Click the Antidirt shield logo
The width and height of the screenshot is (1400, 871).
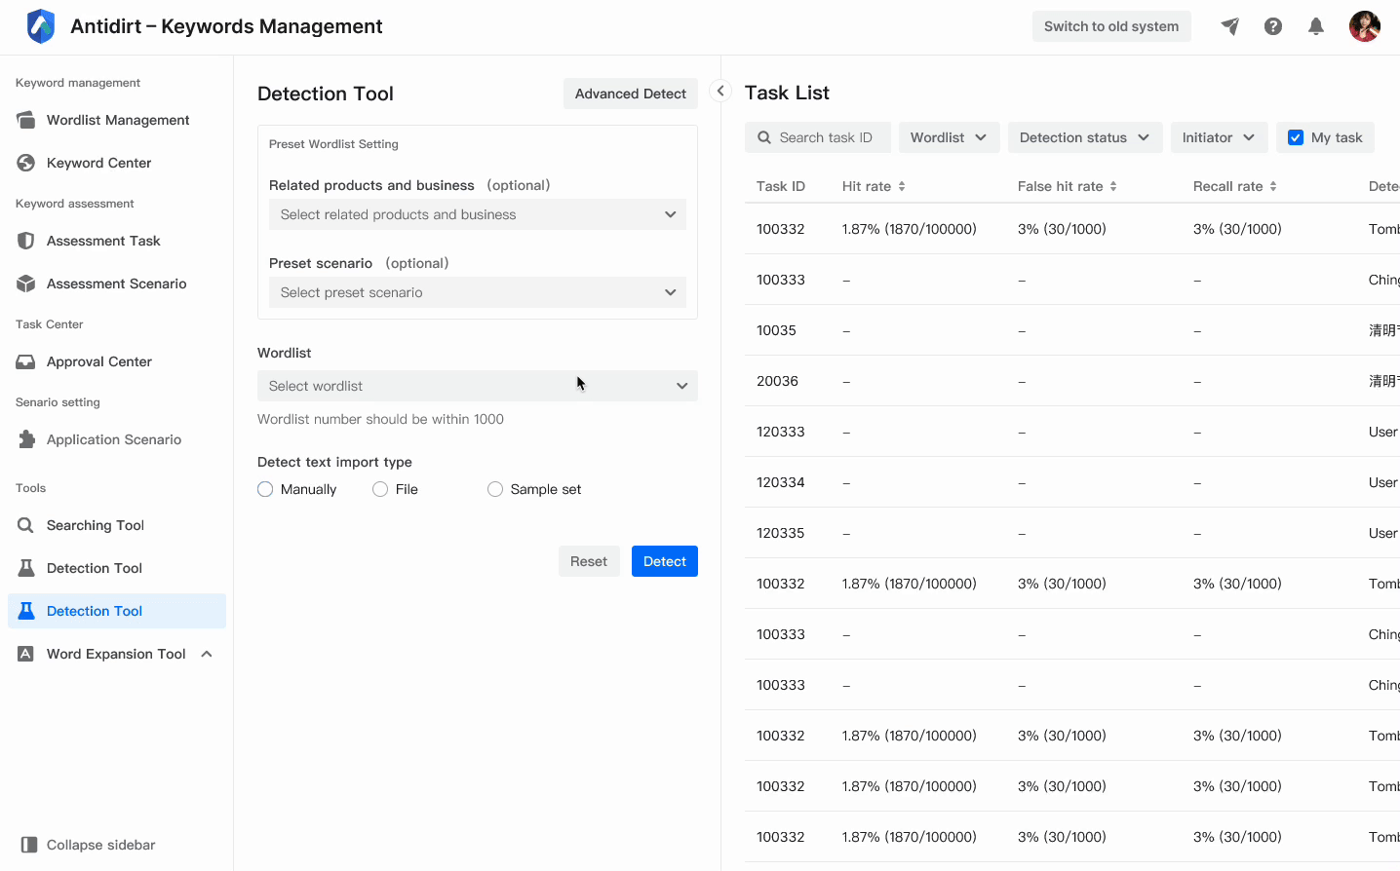[41, 26]
